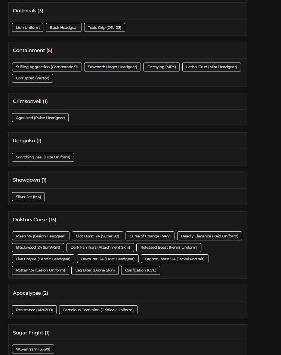Screen dimensions: 281x355
Task: Click Clot Burst '24 (Super 90)
Action: [98, 236]
